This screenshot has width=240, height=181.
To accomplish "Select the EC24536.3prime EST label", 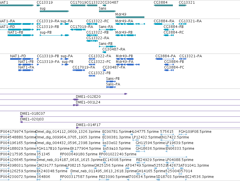I will click(x=199, y=177).
